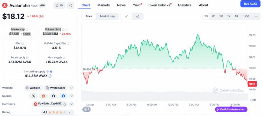Click the 715.74M AVAX max supply
Viewport: 263px width, 116px height.
pos(57,62)
